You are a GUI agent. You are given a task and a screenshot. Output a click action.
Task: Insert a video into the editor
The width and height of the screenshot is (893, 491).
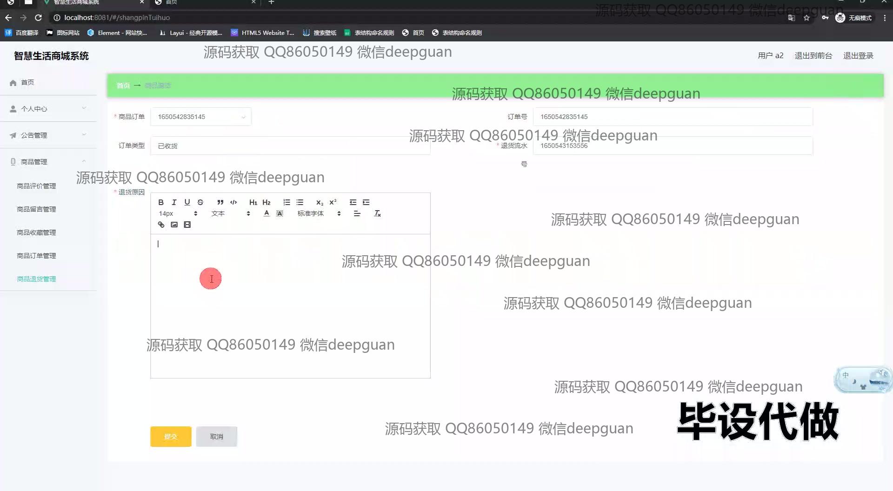[x=187, y=225]
